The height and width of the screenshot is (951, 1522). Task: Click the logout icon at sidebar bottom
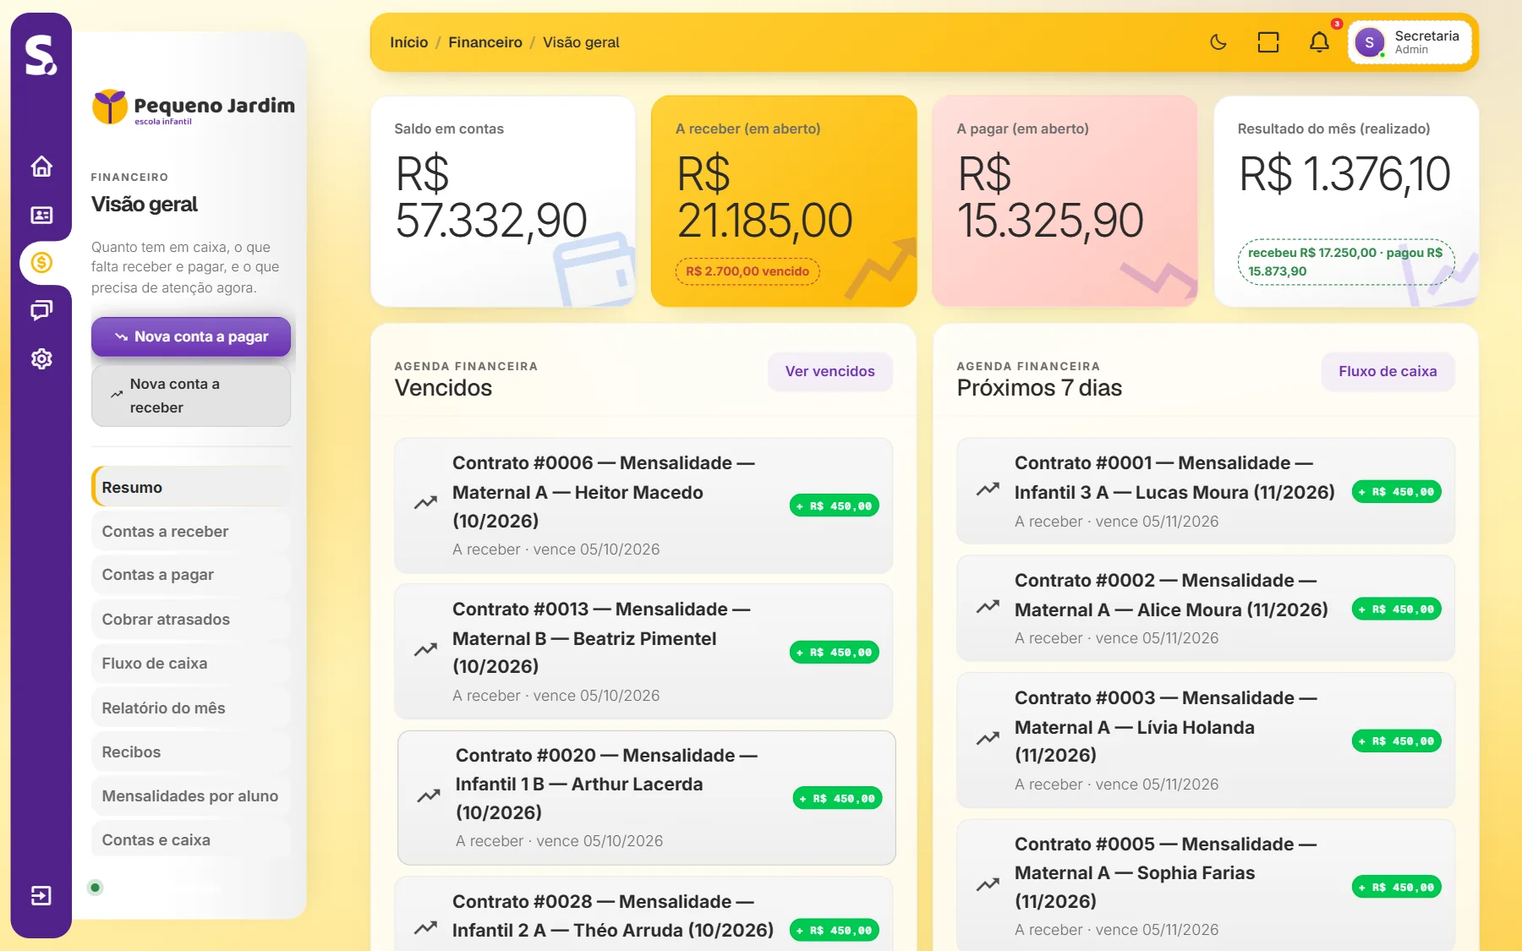[x=41, y=895]
